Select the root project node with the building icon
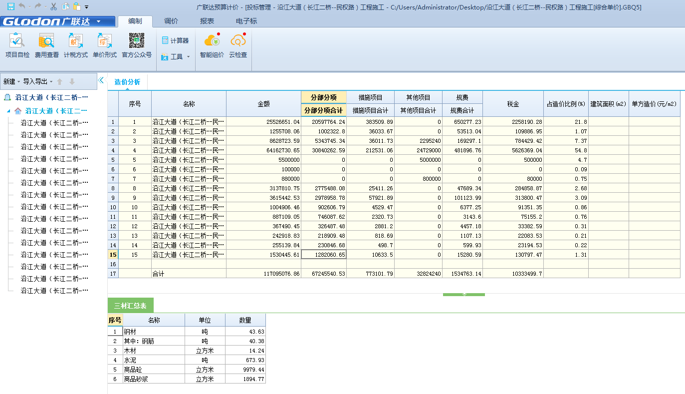The height and width of the screenshot is (394, 685). click(x=46, y=97)
